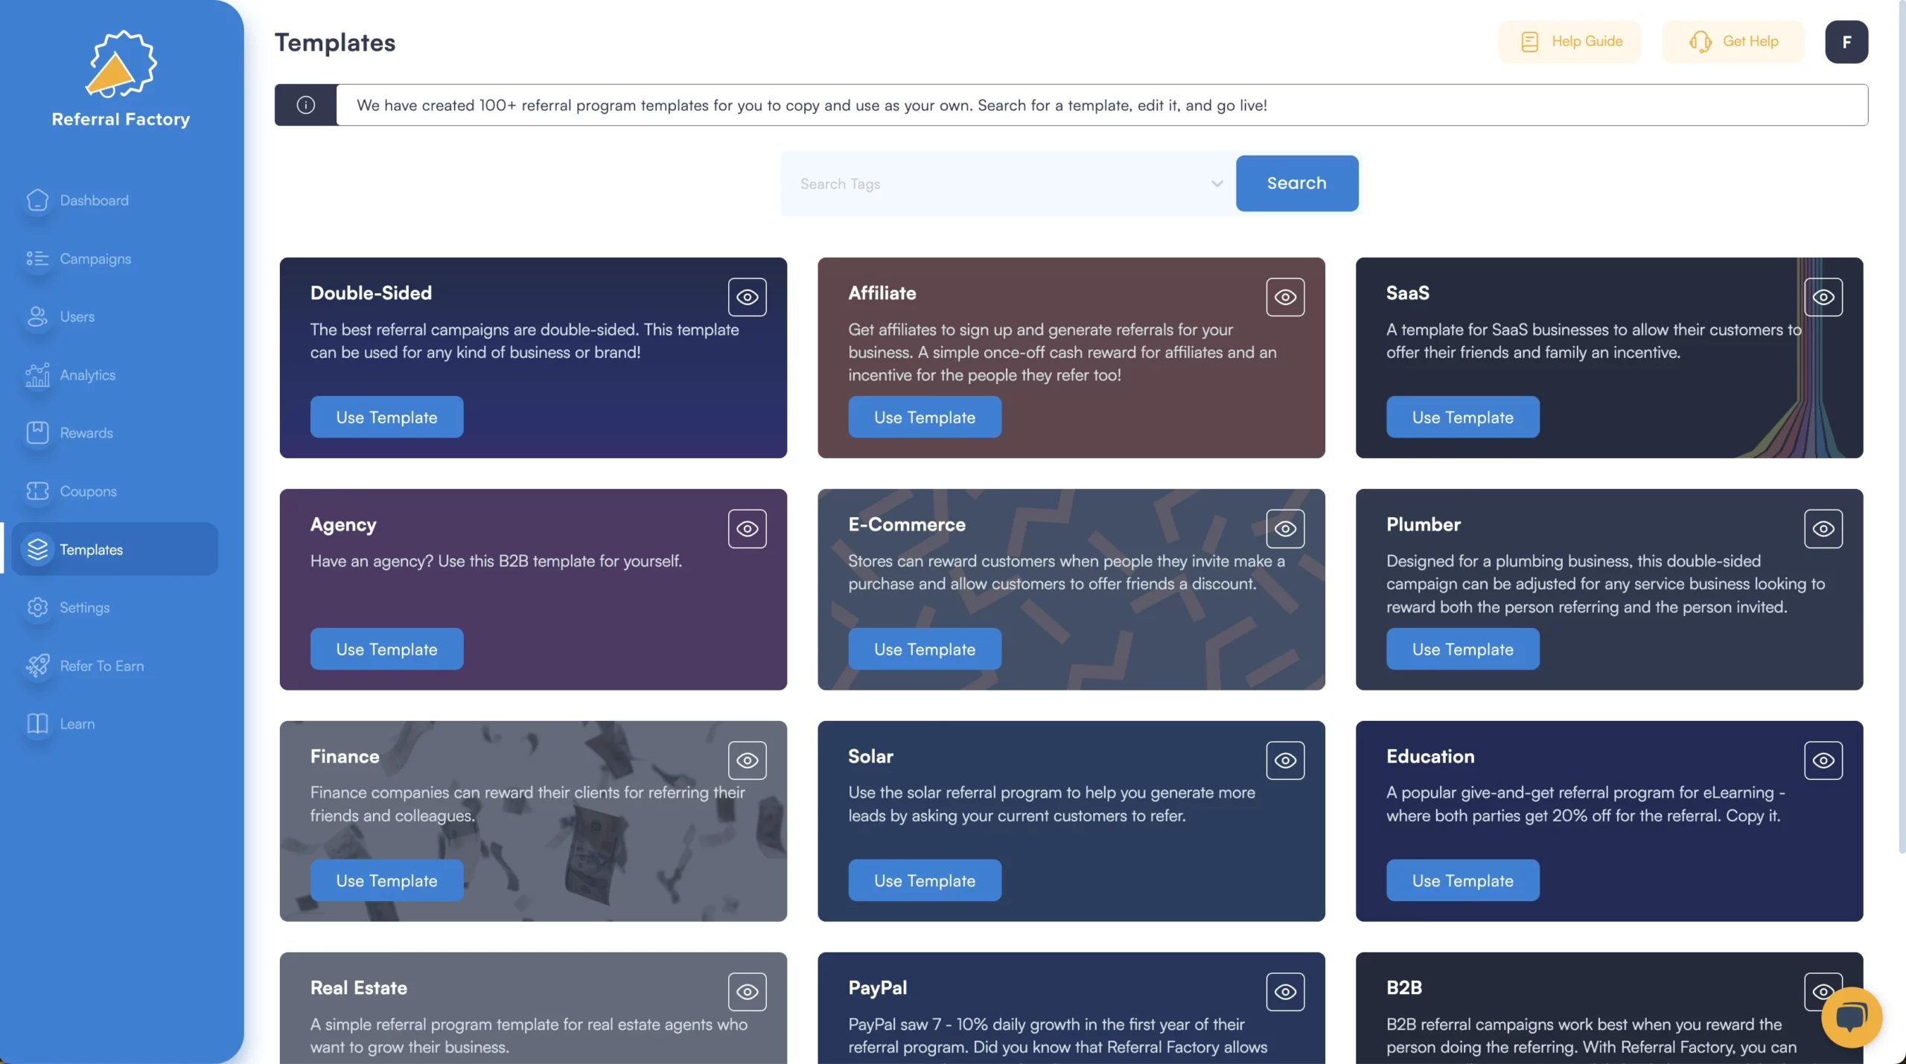Click Use Template for Finance
Image resolution: width=1906 pixels, height=1064 pixels.
click(386, 879)
